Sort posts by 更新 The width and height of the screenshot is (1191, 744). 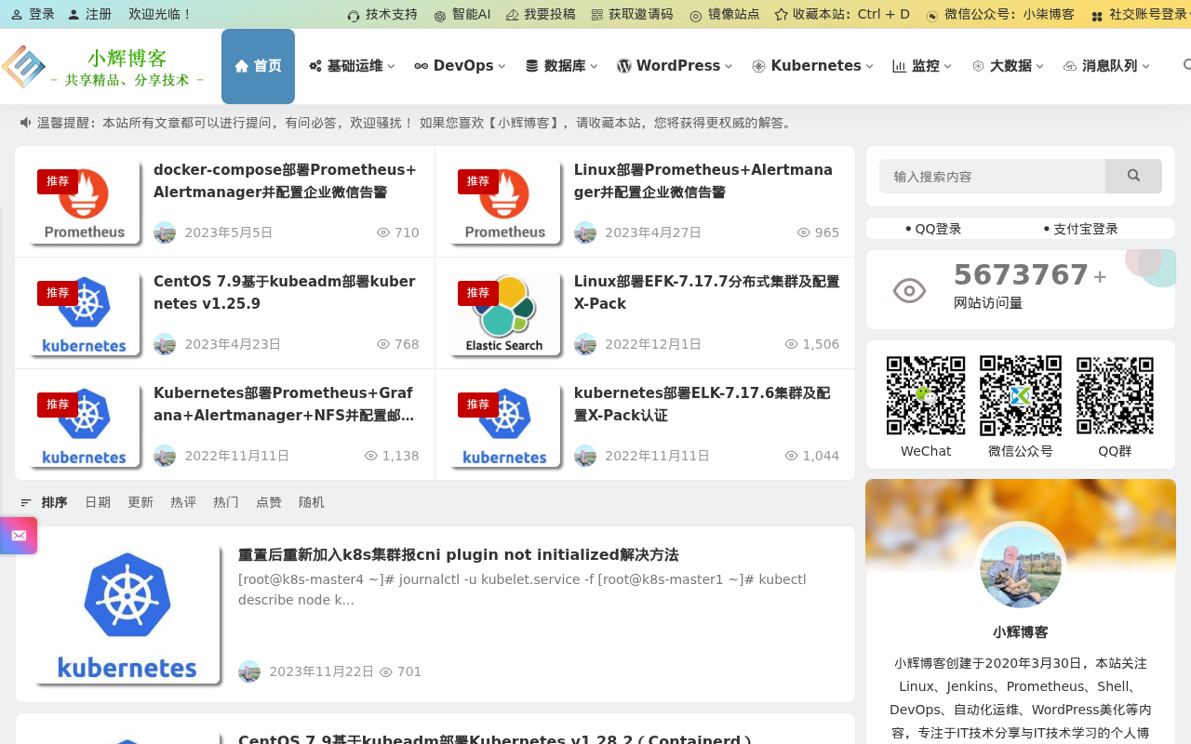(x=141, y=502)
